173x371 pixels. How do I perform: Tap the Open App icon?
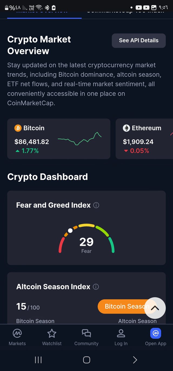(x=156, y=333)
